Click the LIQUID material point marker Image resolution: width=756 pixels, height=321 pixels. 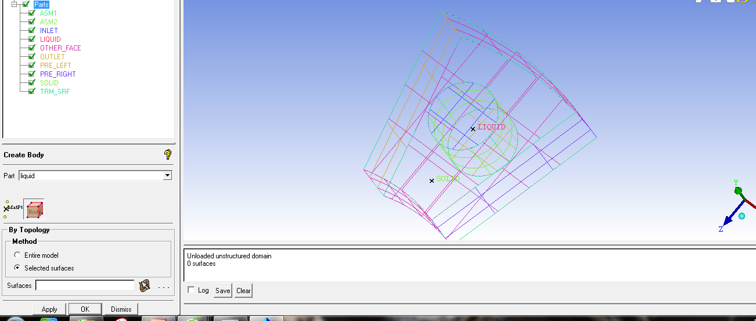(x=473, y=129)
